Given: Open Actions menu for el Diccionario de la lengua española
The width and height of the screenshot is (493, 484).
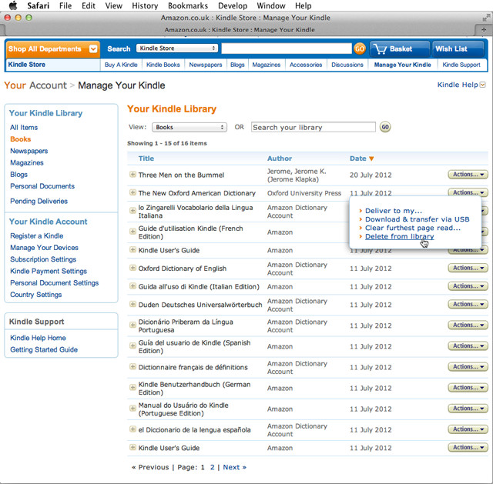Looking at the screenshot, I should pos(468,429).
